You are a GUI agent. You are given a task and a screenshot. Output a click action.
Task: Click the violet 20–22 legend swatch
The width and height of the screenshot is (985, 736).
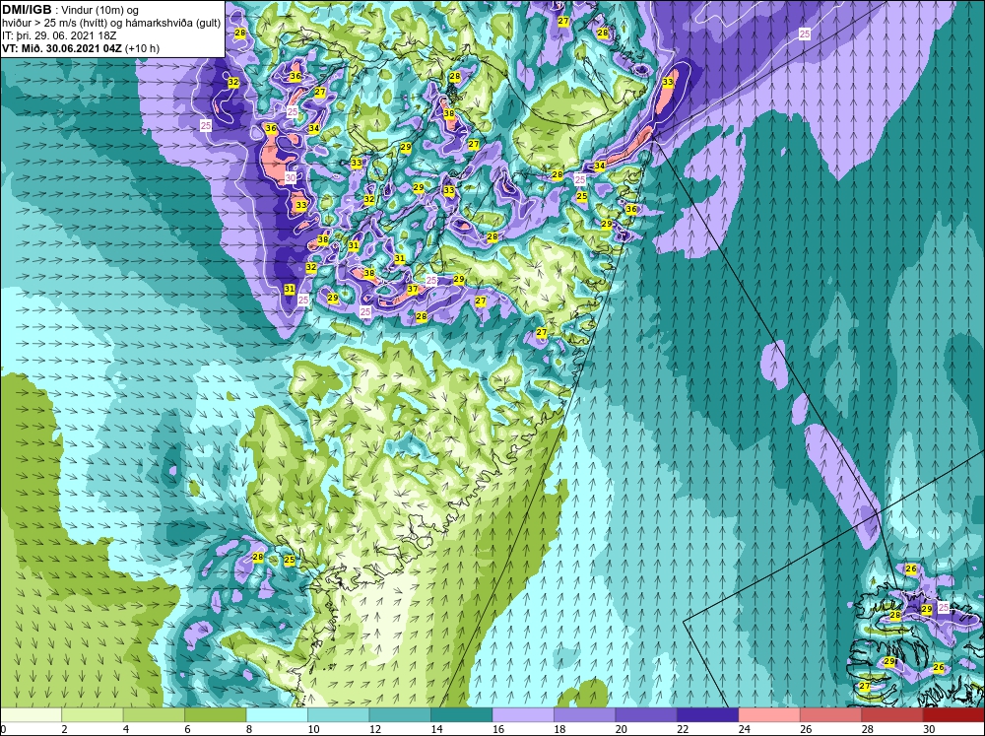(646, 715)
